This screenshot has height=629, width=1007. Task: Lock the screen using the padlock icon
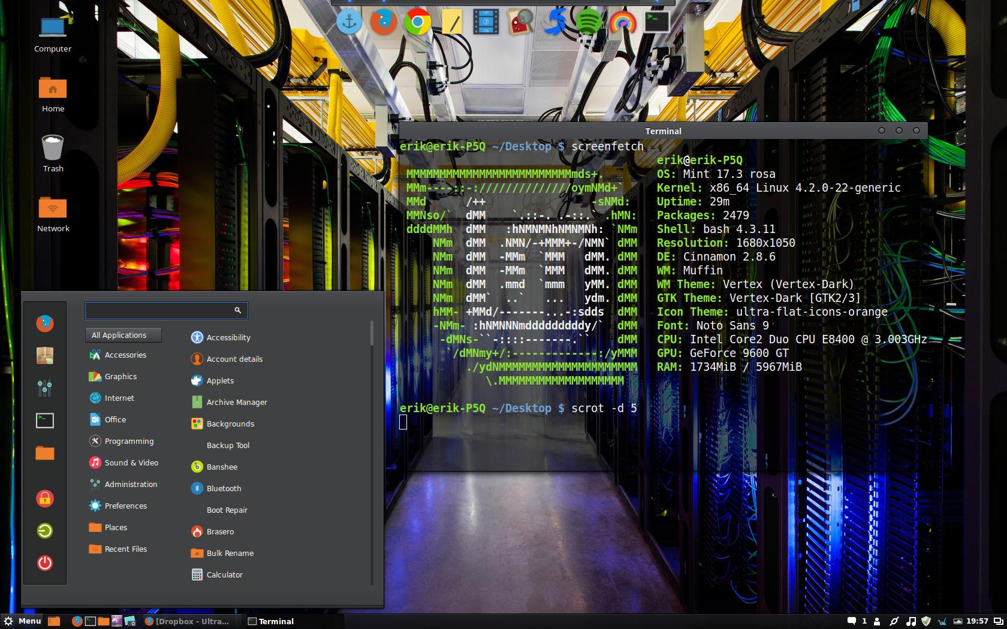click(x=45, y=498)
